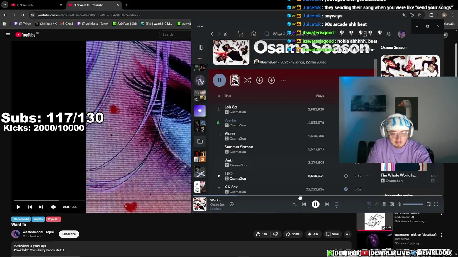Viewport: 458px width, 257px height.
Task: Open the Twitch bookmark
Action: [23, 24]
